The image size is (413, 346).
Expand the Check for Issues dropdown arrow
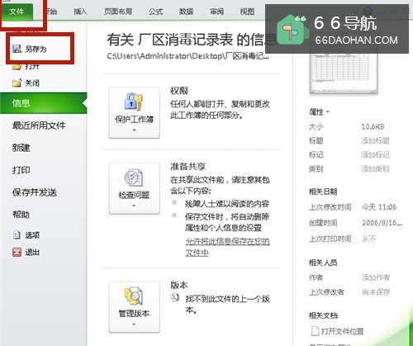134,206
